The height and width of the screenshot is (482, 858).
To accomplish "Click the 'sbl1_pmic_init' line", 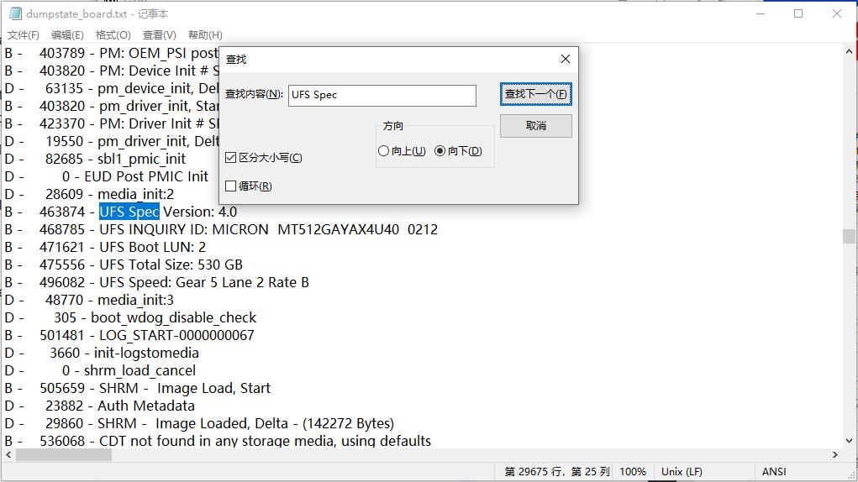I will point(95,159).
